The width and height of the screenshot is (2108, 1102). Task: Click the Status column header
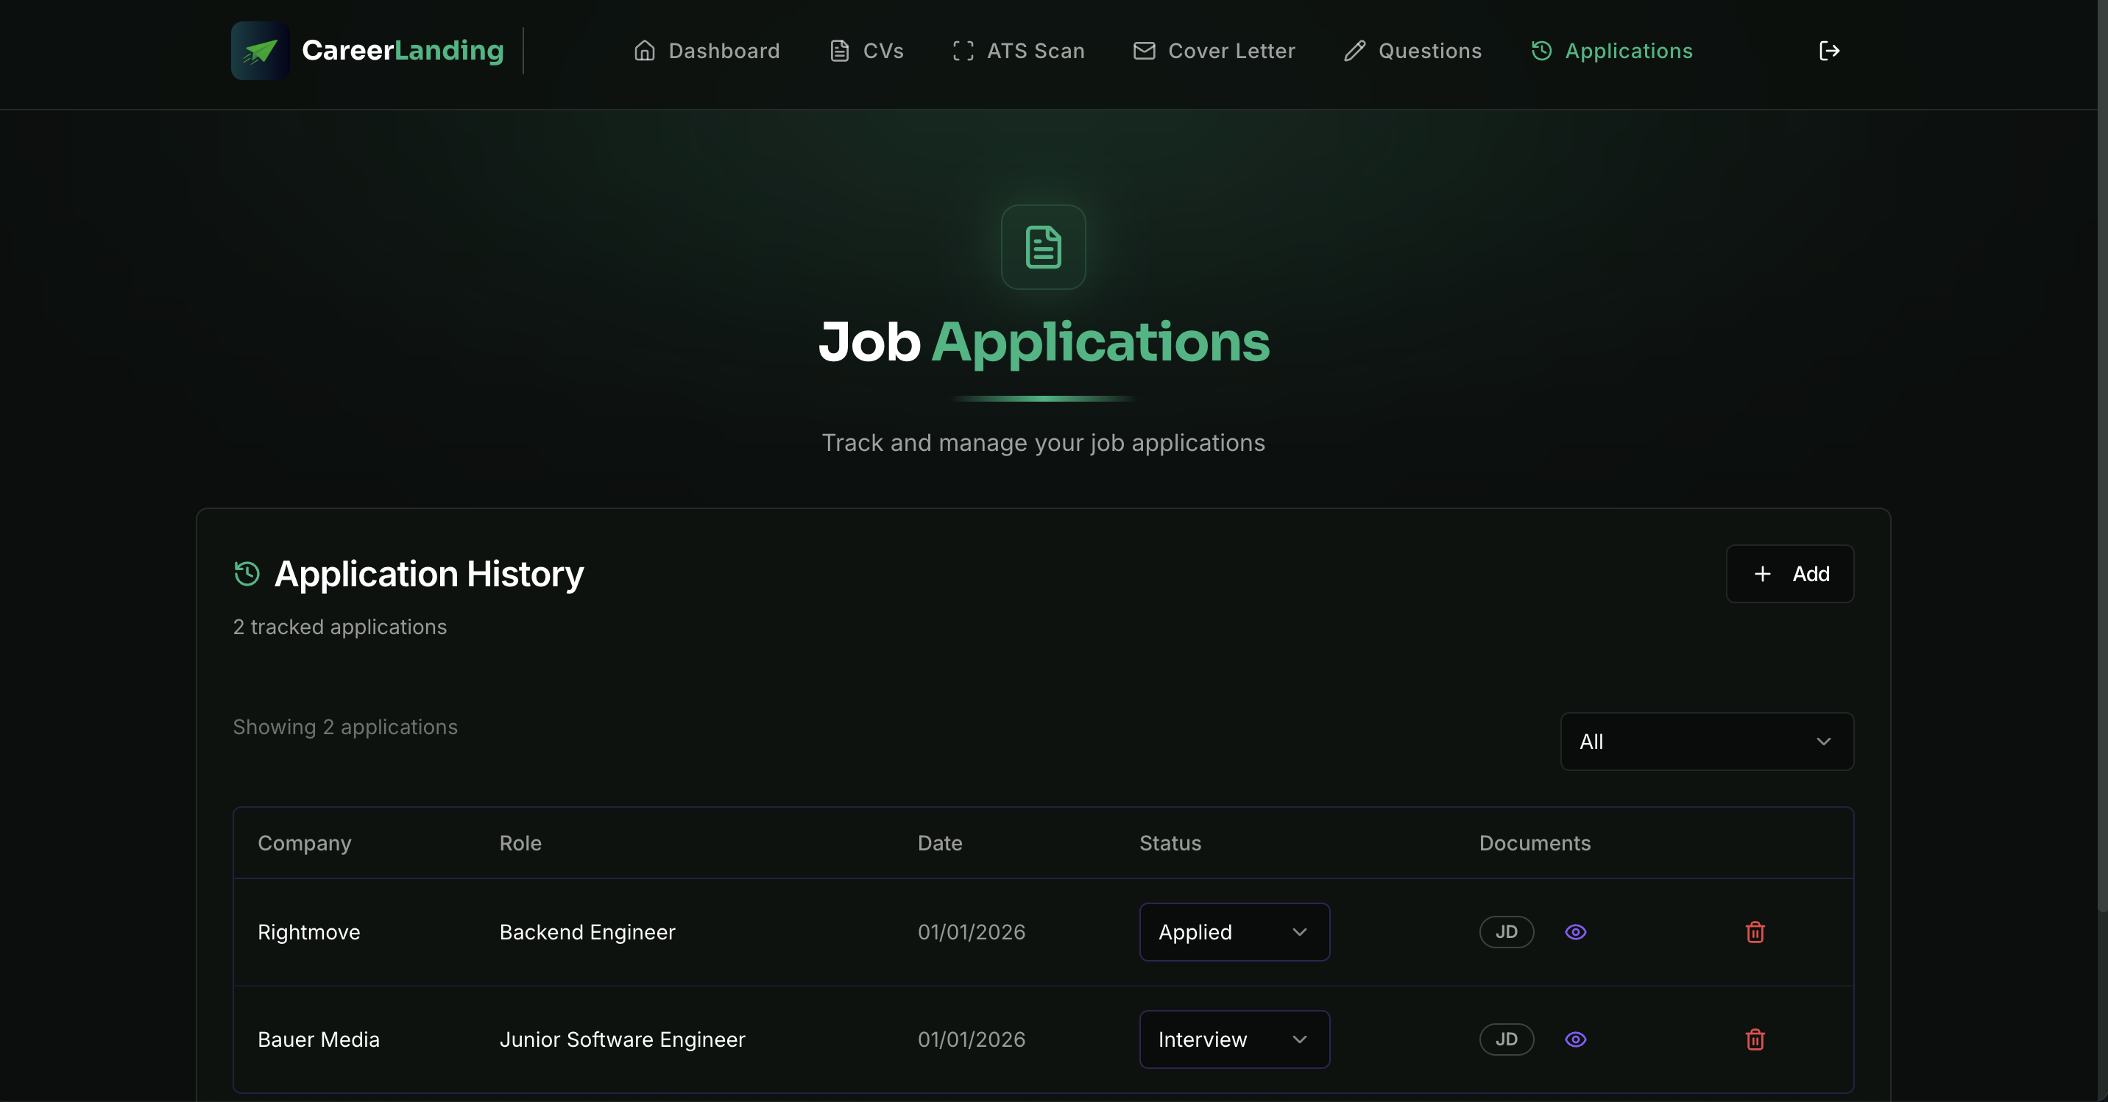[1170, 842]
